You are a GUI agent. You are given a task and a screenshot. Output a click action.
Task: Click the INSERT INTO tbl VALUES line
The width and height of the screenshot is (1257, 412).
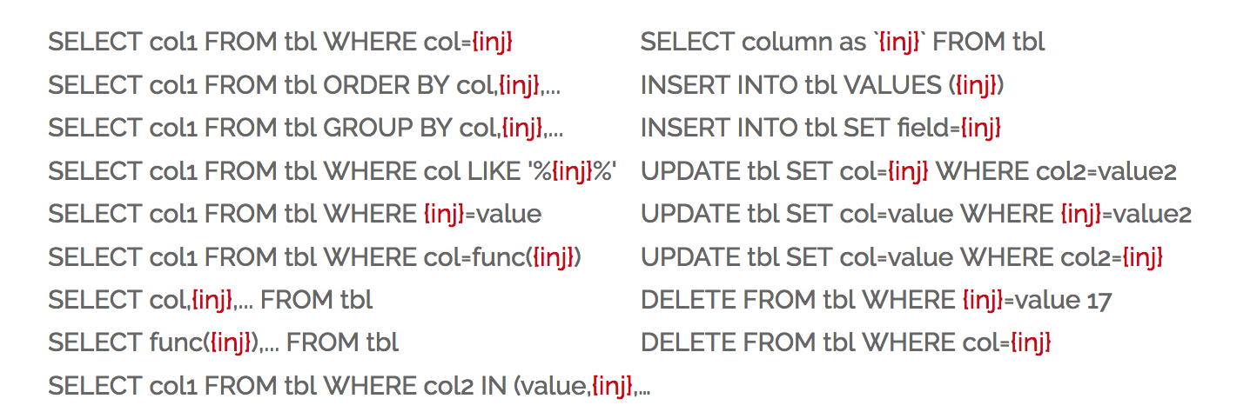[823, 85]
